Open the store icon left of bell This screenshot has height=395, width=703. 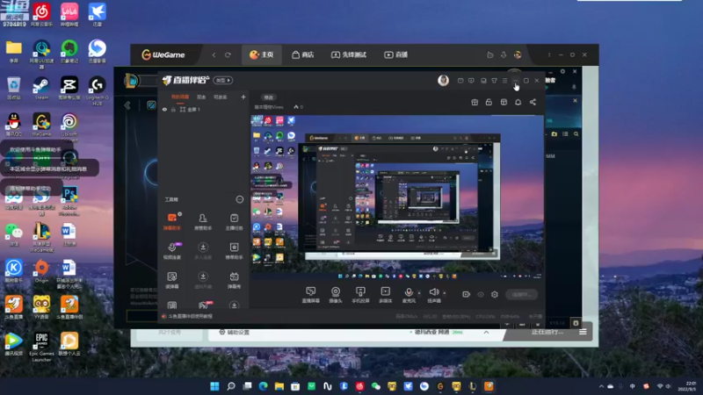pyautogui.click(x=504, y=102)
